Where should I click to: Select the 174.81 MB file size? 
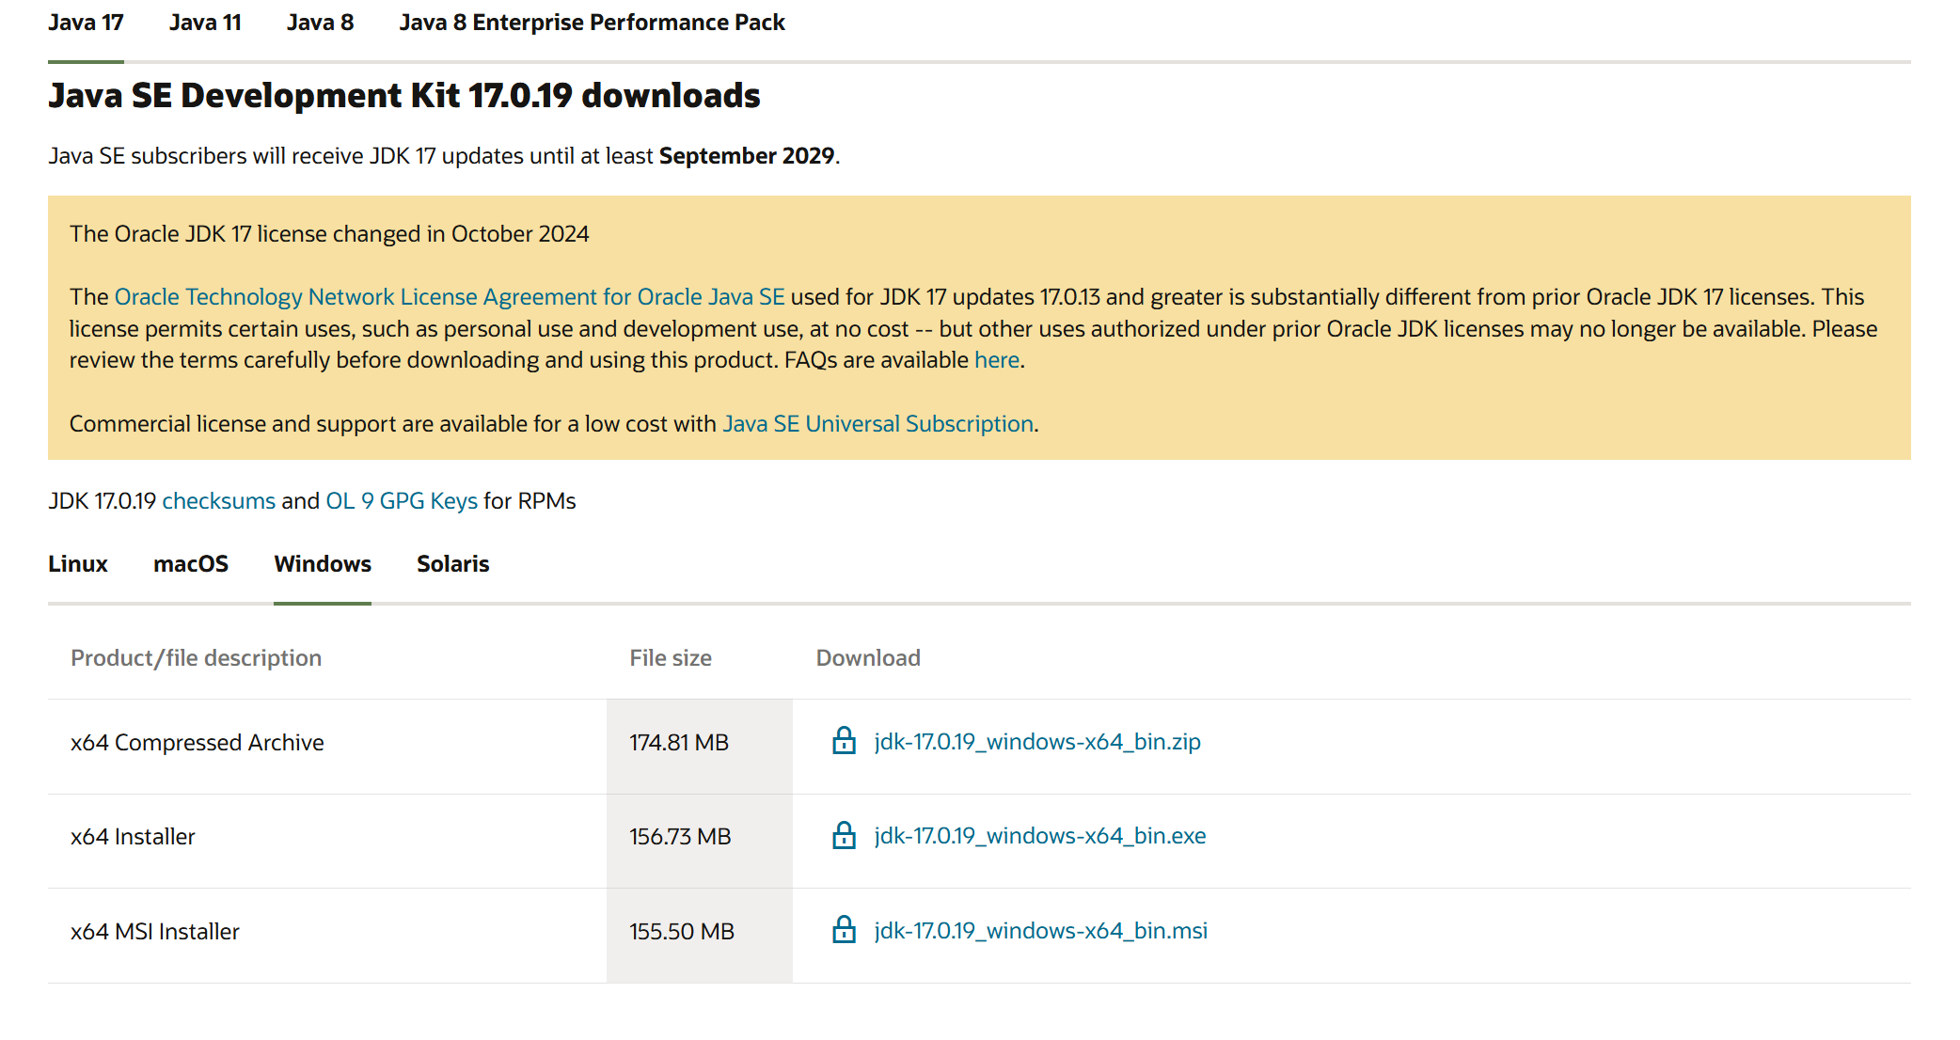pyautogui.click(x=679, y=743)
